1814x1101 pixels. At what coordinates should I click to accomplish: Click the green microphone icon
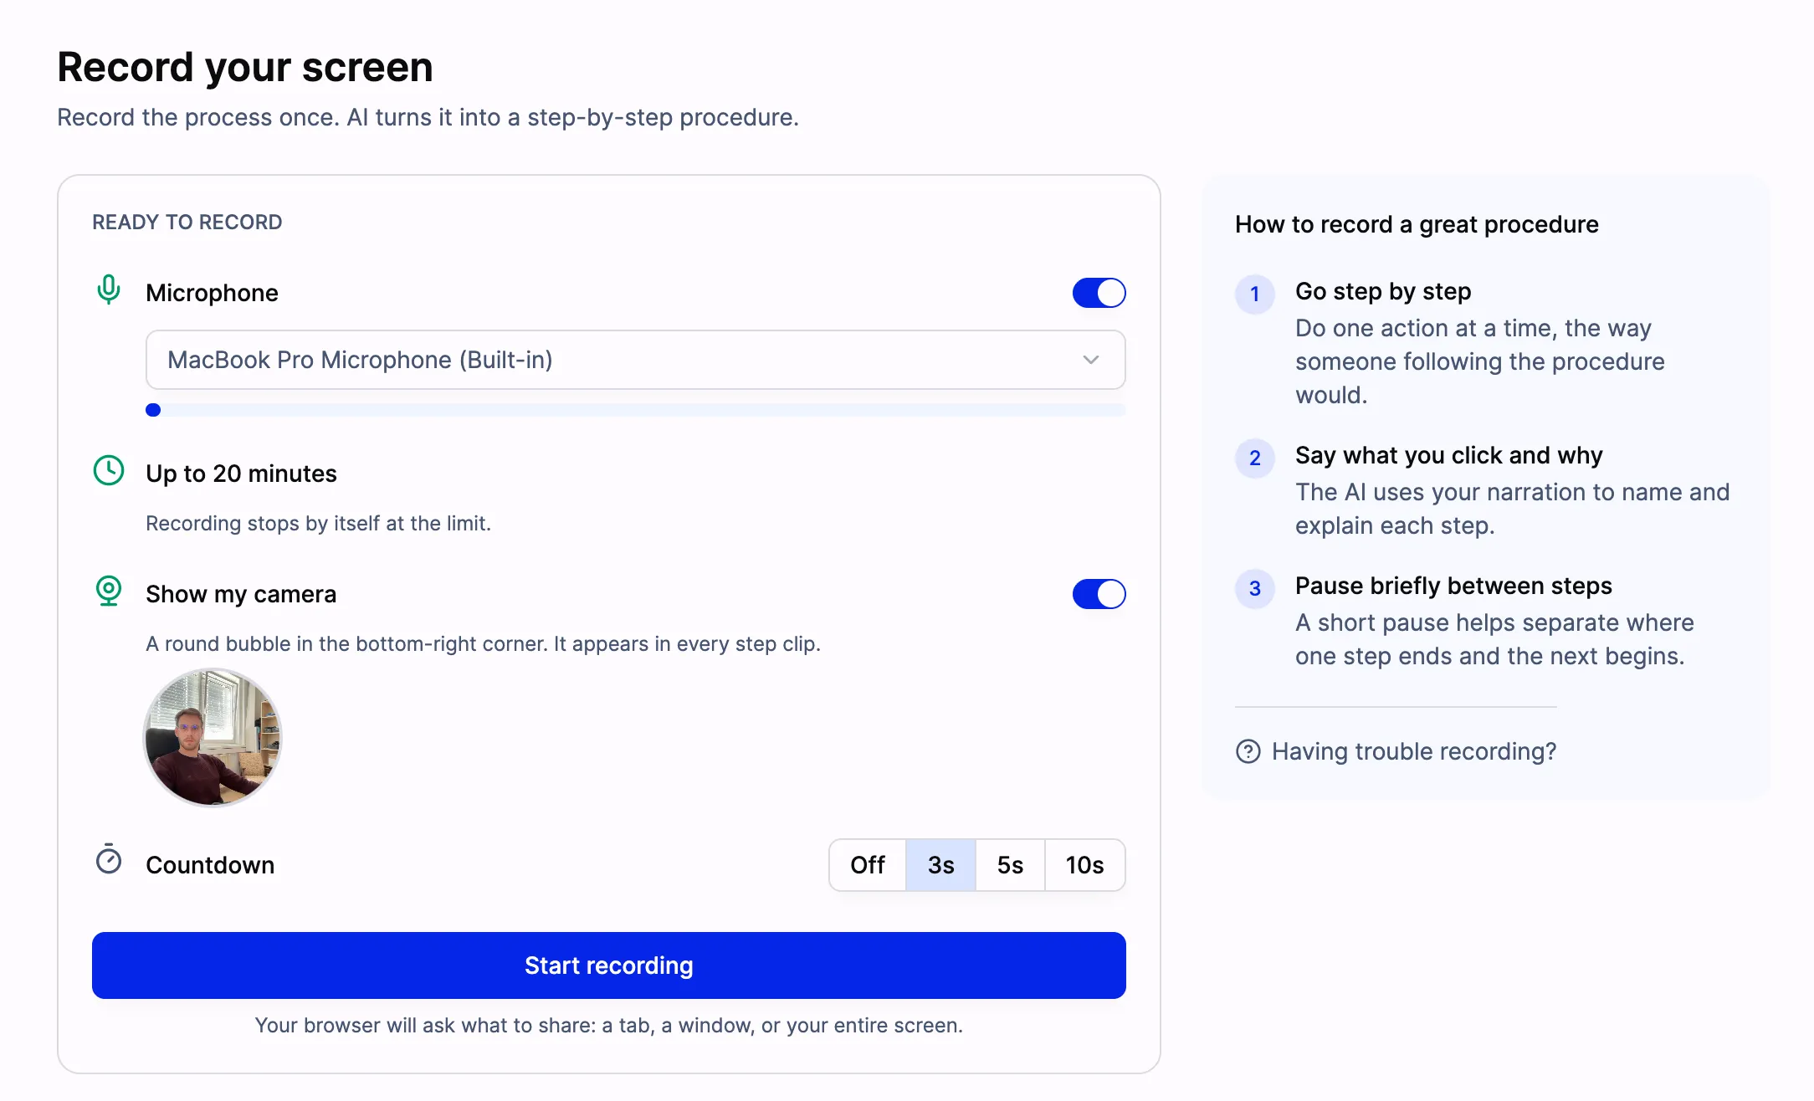(x=108, y=290)
